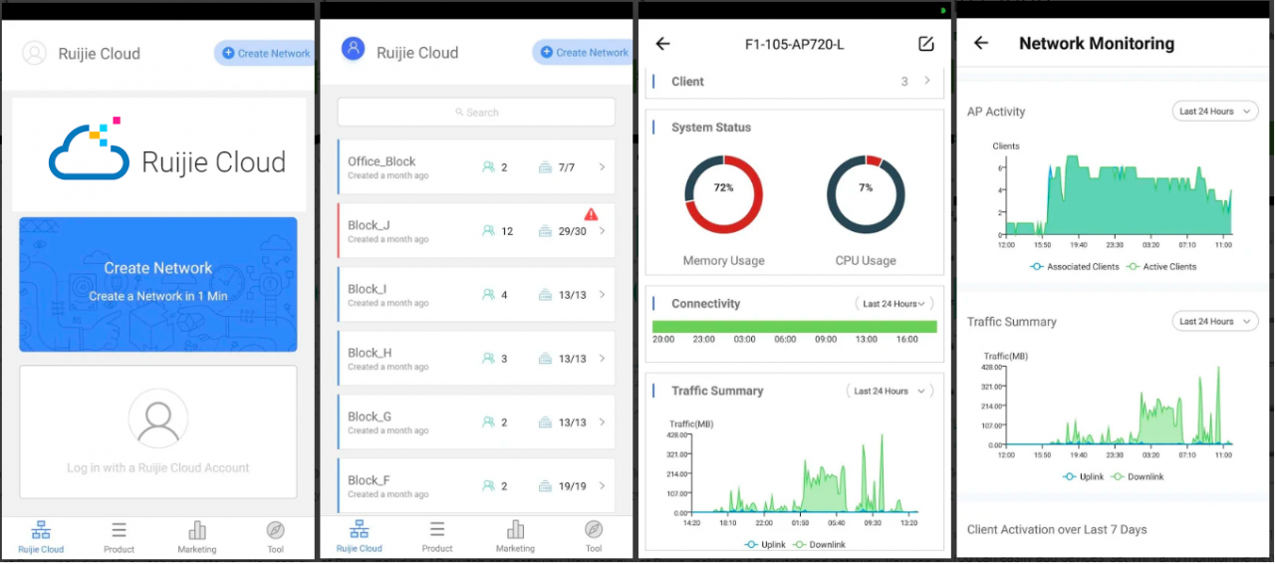1275x564 pixels.
Task: Open Marketing tab in network list screen
Action: [515, 536]
